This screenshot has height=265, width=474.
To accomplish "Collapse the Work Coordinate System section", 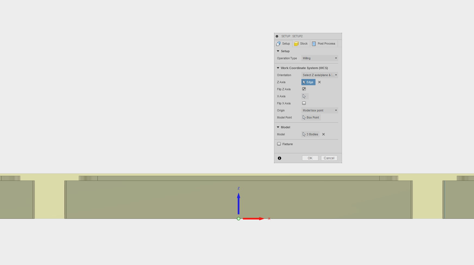I will [278, 68].
